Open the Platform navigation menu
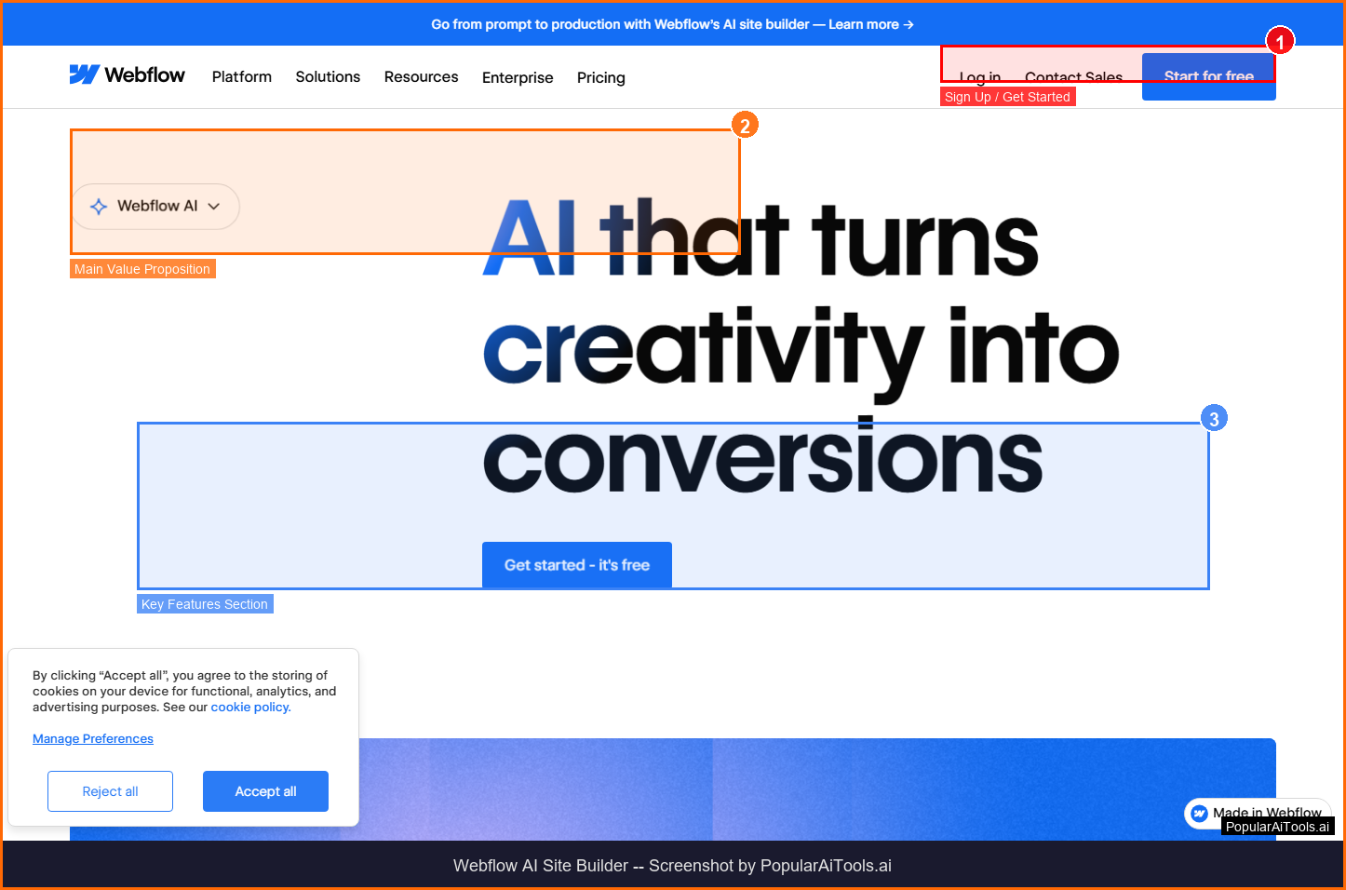The width and height of the screenshot is (1346, 890). click(x=241, y=77)
